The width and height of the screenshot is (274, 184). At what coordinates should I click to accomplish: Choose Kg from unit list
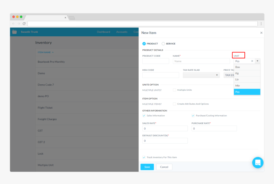(247, 73)
